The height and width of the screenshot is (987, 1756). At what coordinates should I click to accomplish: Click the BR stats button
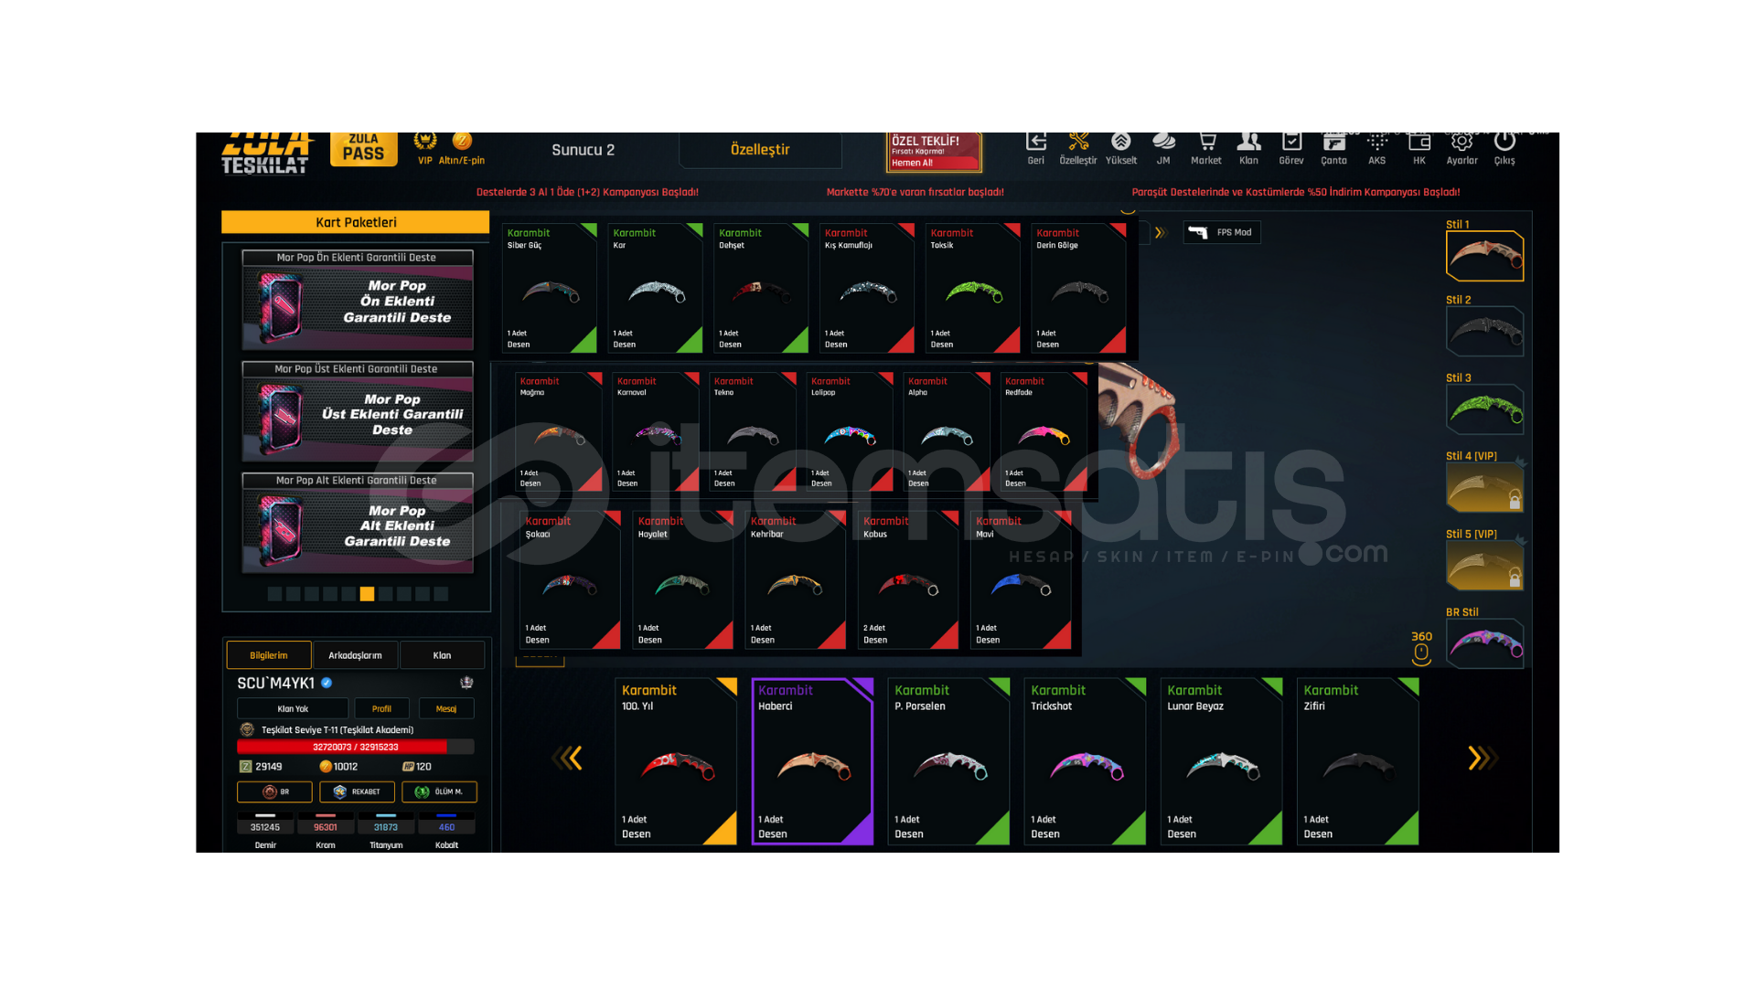point(275,791)
